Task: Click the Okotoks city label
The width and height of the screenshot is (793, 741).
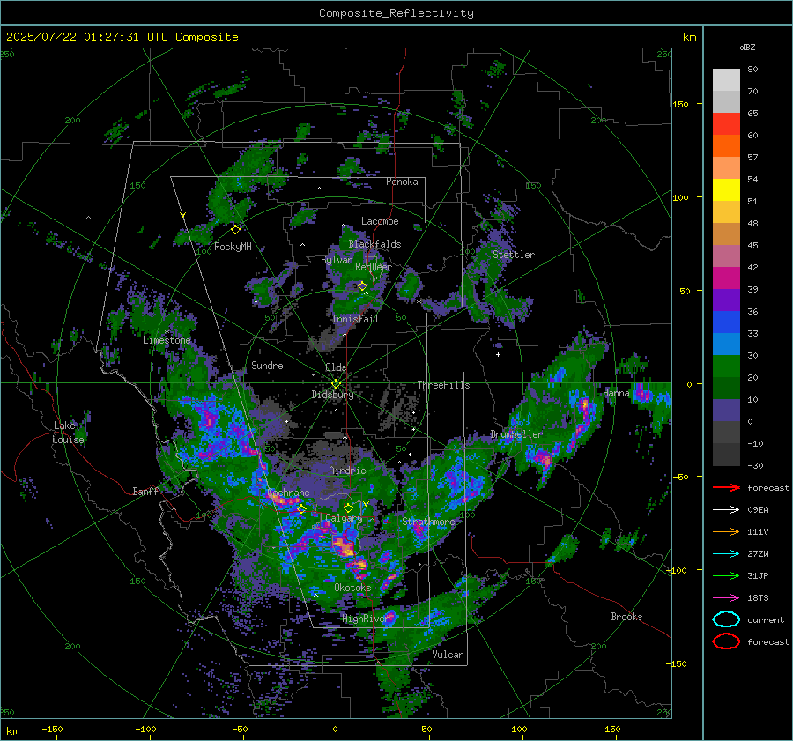Action: click(352, 588)
